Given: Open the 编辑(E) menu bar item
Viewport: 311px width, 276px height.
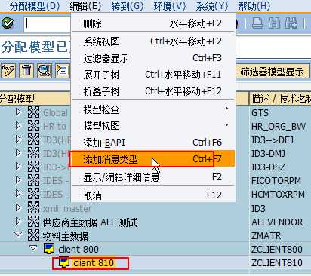Looking at the screenshot, I should point(85,6).
